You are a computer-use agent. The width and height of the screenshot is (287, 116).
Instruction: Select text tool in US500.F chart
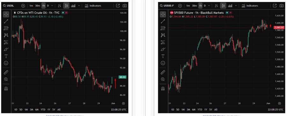[x=163, y=56]
